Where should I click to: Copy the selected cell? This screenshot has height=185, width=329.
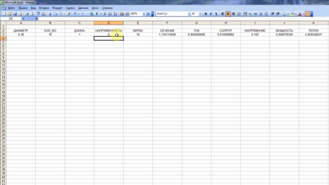tap(55, 14)
